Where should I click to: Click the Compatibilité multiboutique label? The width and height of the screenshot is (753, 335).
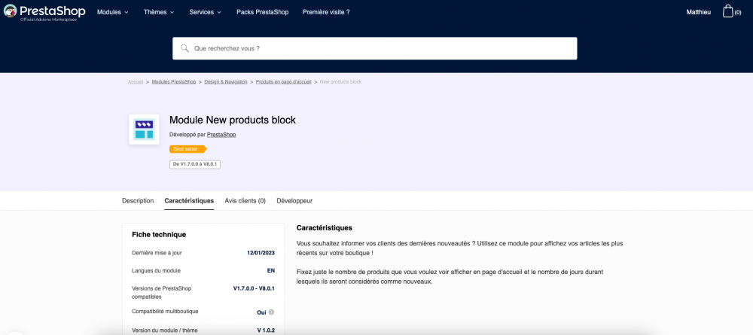pyautogui.click(x=165, y=312)
